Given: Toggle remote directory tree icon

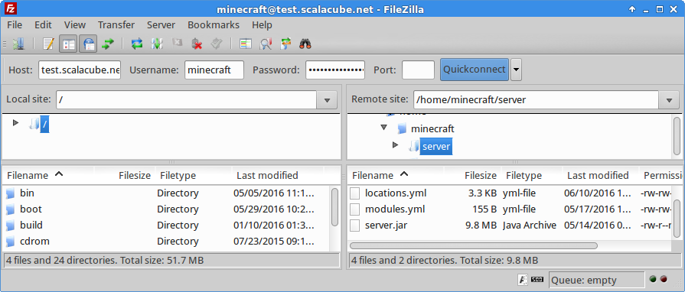Looking at the screenshot, I should 88,44.
